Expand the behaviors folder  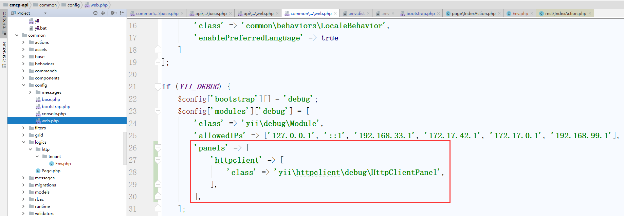click(x=23, y=64)
